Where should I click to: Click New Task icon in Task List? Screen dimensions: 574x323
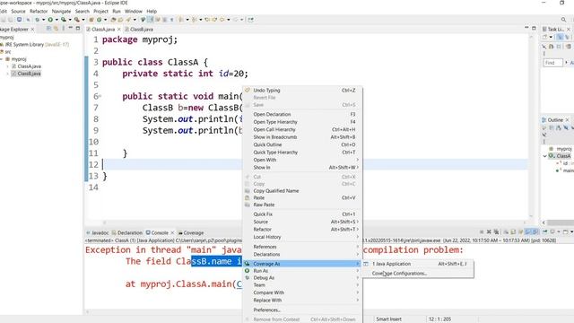point(544,37)
